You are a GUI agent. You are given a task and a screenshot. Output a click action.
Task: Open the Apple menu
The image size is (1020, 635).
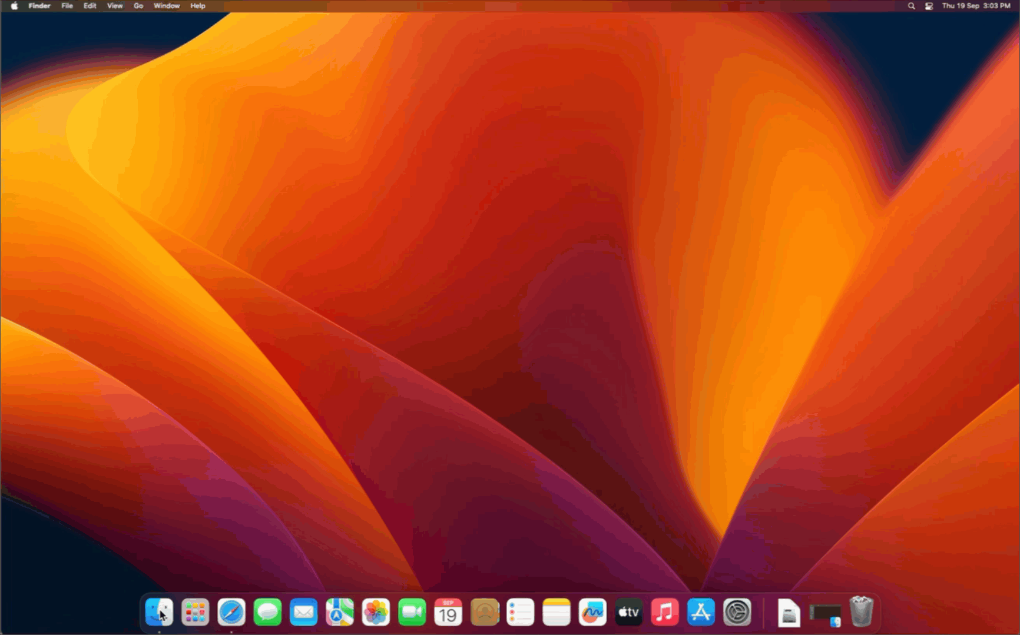click(x=14, y=6)
